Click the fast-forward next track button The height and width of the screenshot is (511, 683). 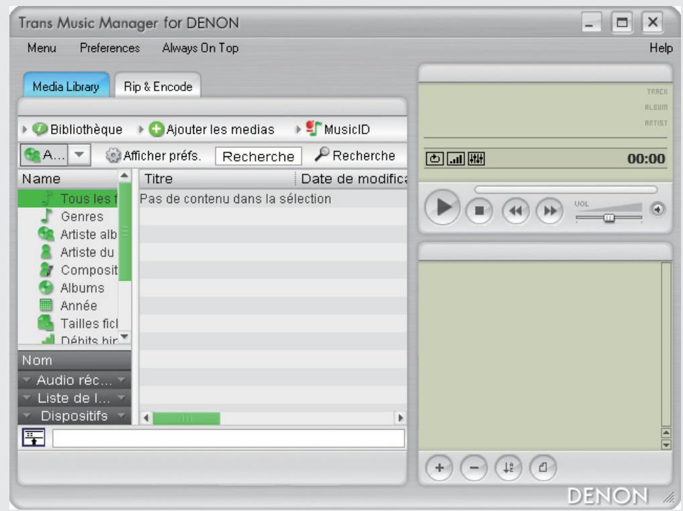pyautogui.click(x=549, y=211)
